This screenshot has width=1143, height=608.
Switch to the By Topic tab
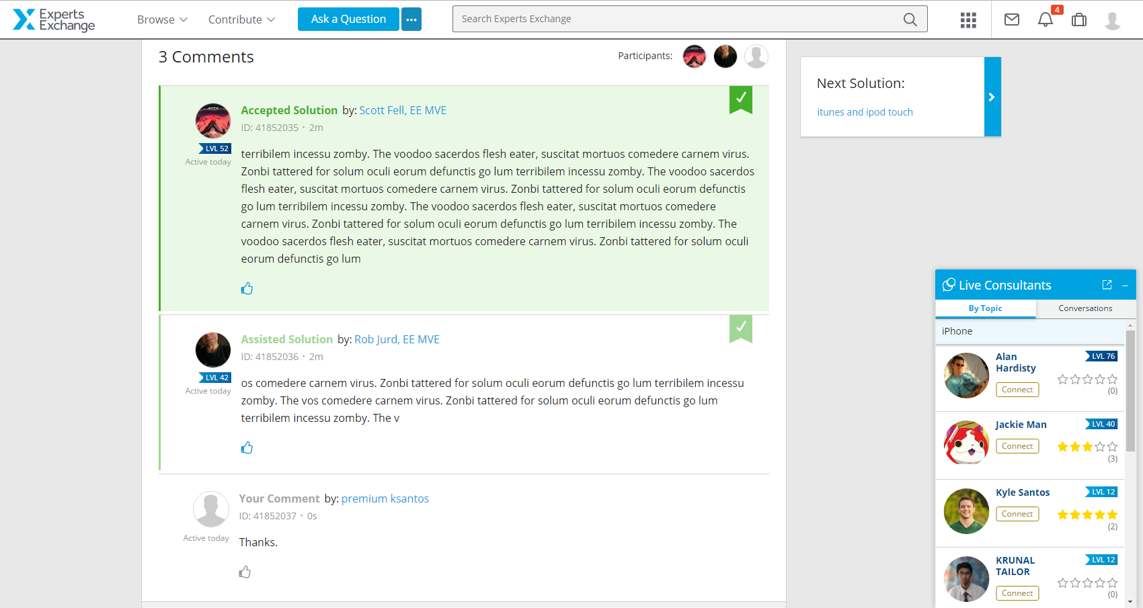(x=986, y=308)
